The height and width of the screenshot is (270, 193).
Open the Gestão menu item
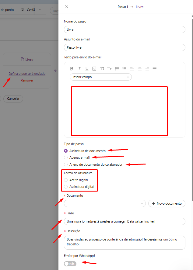(28, 10)
